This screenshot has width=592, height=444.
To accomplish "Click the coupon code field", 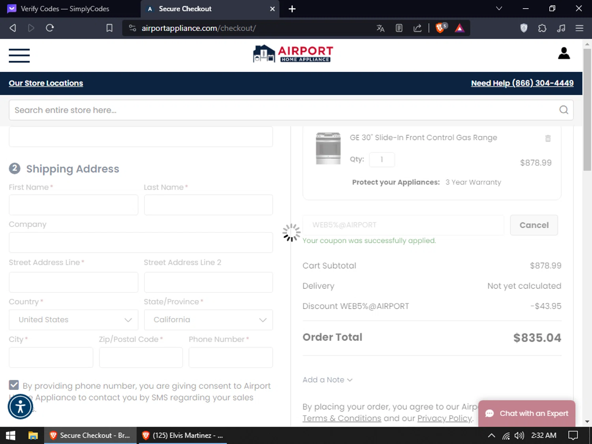I will coord(403,225).
